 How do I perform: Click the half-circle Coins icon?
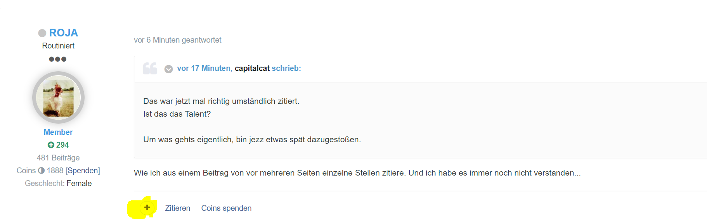pos(41,171)
